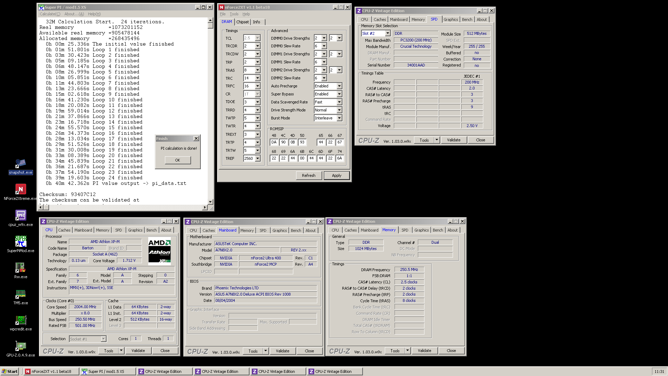Image resolution: width=668 pixels, height=376 pixels.
Task: Click the taskbar clock
Action: [659, 371]
